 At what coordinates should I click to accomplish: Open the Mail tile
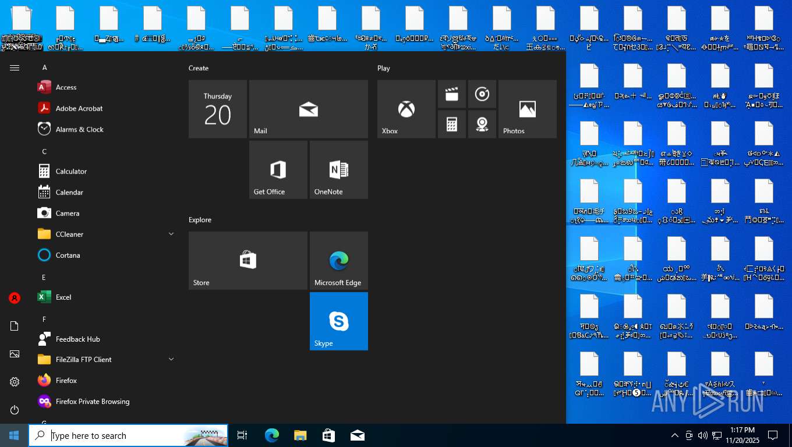pyautogui.click(x=309, y=109)
